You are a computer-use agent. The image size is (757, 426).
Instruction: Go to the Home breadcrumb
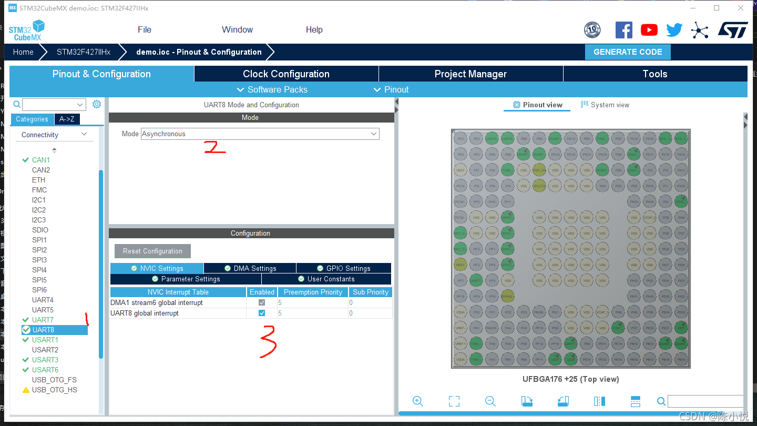23,52
